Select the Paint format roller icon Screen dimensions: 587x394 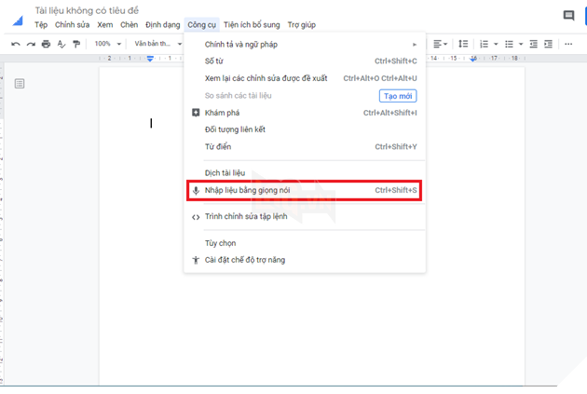[76, 44]
